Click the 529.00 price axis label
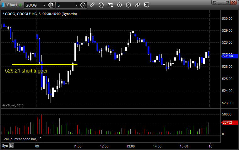Screen dimensions: 239x150 click(x=227, y=31)
